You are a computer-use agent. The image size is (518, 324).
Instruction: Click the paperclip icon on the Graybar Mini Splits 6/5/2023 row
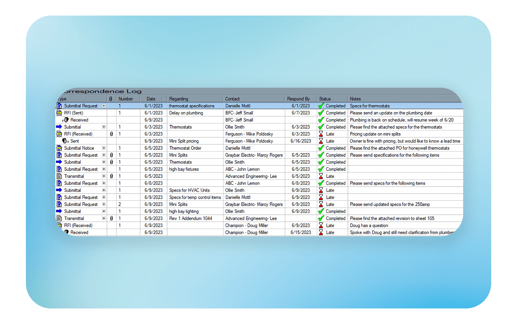click(x=111, y=155)
